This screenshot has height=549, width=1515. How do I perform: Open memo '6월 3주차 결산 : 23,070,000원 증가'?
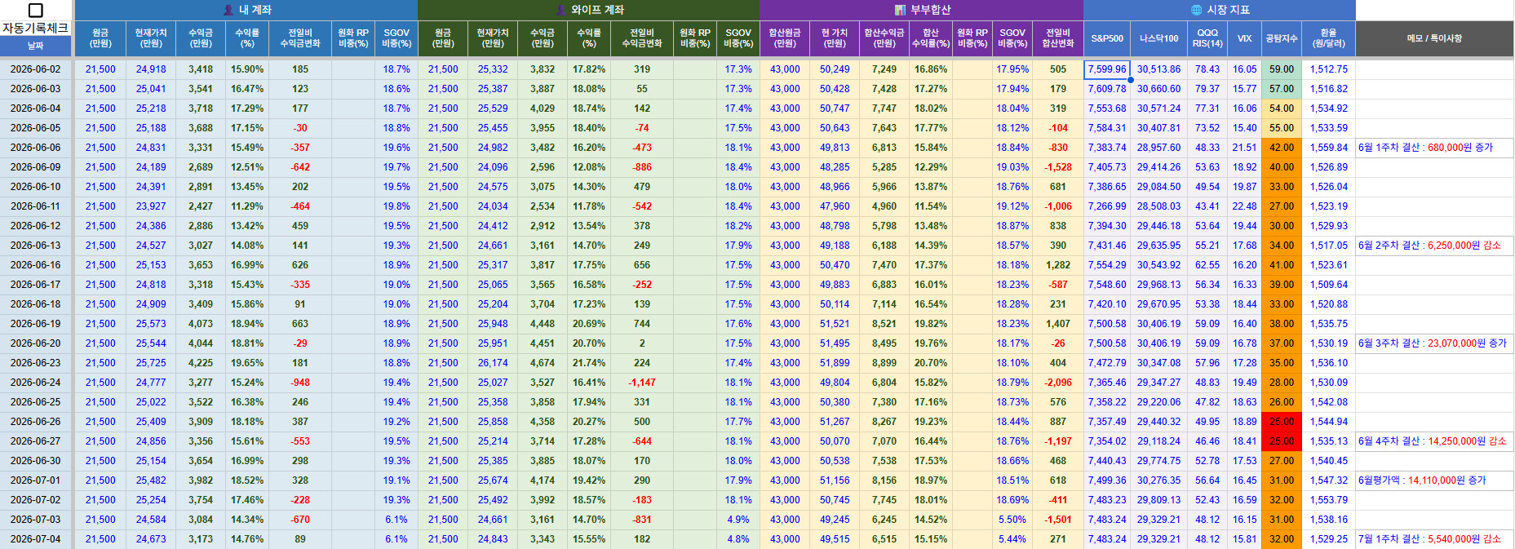(x=1434, y=343)
